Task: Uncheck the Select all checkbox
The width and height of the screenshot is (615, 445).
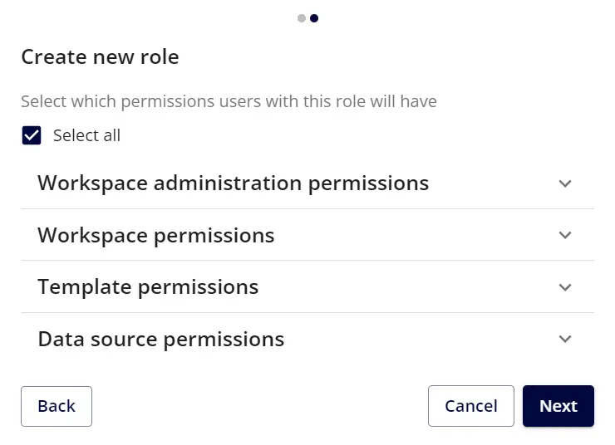Action: 32,135
